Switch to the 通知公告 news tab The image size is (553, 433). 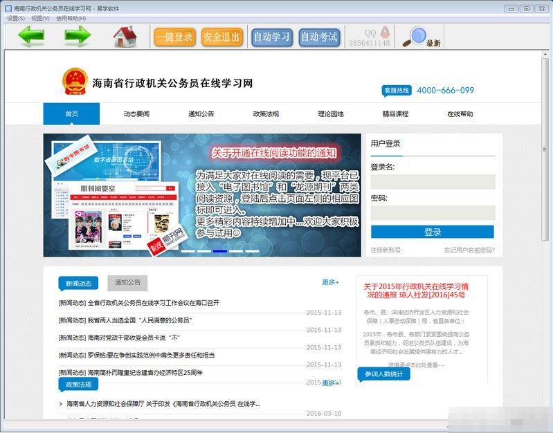pyautogui.click(x=127, y=282)
